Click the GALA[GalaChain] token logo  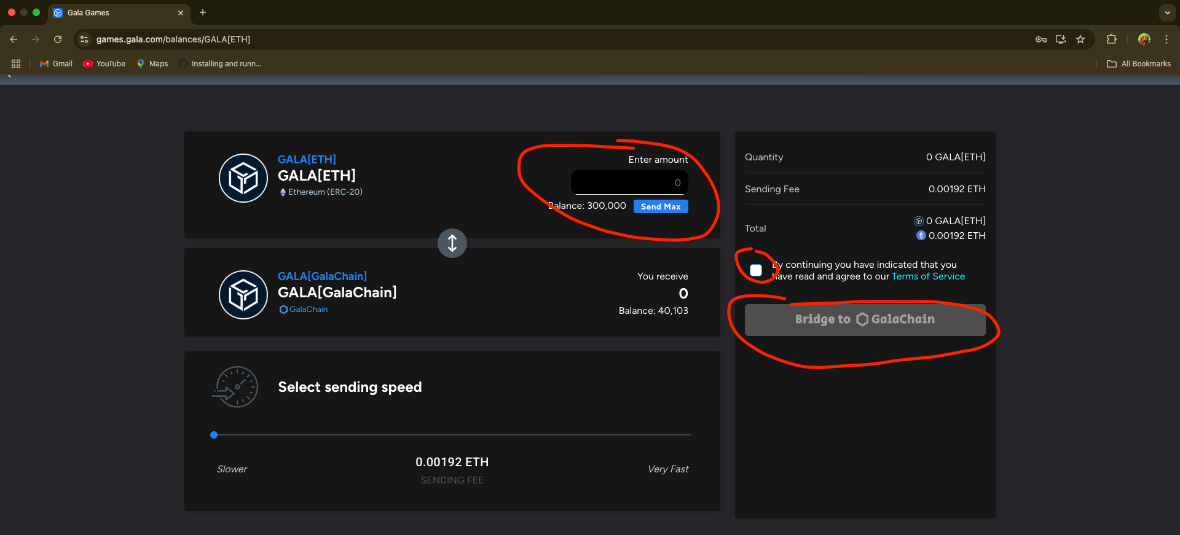click(243, 295)
